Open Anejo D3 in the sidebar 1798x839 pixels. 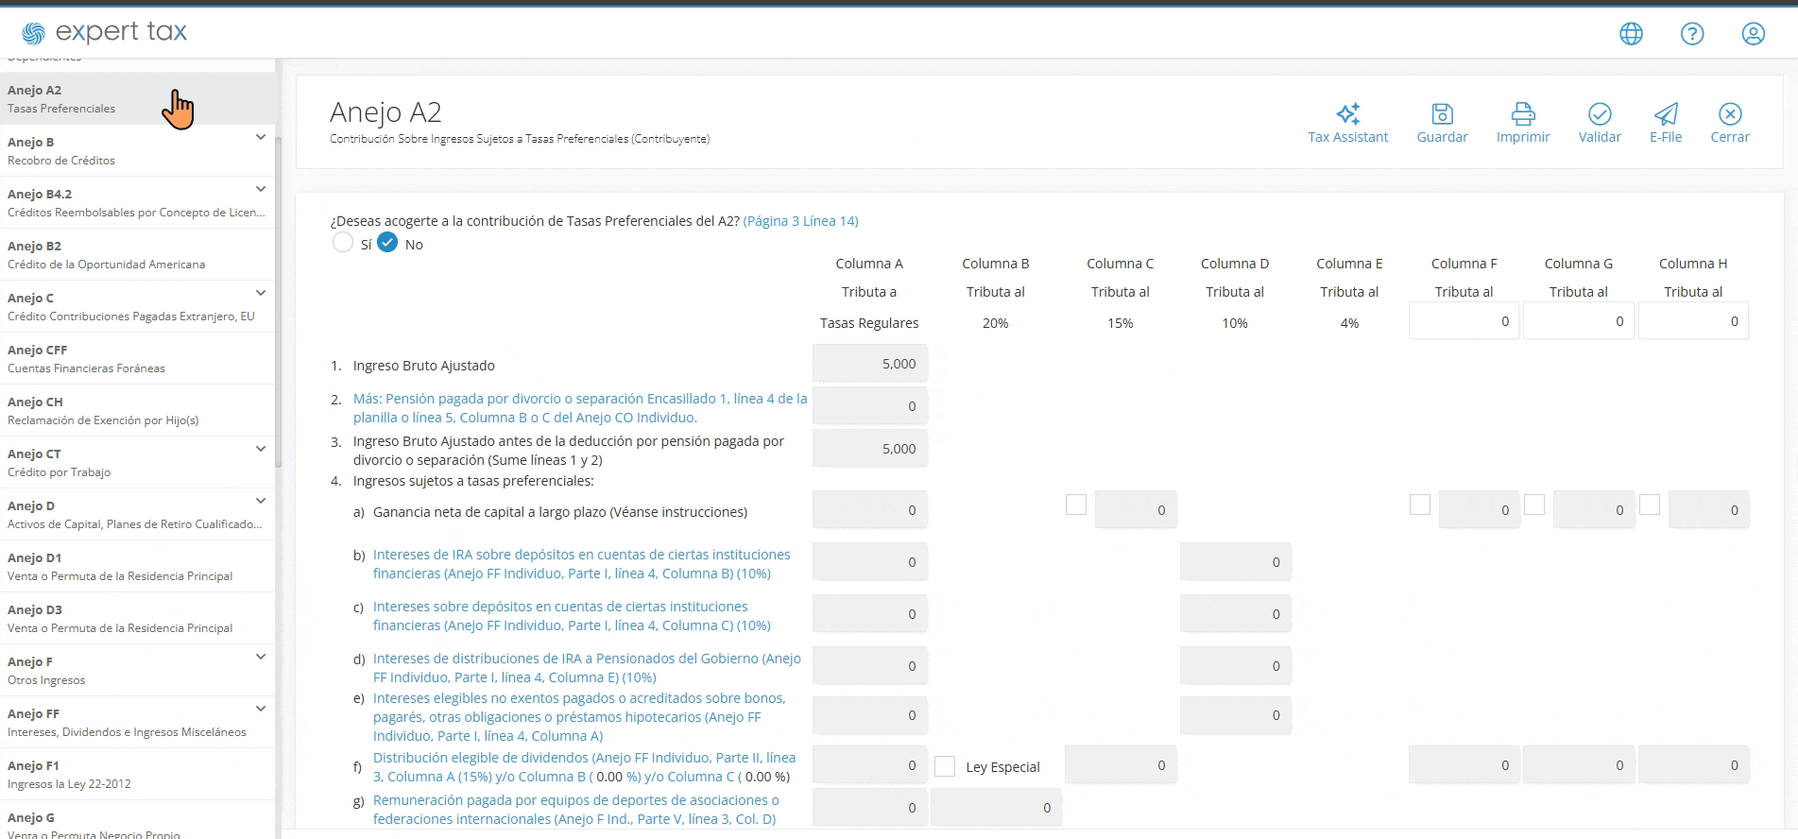pos(137,618)
